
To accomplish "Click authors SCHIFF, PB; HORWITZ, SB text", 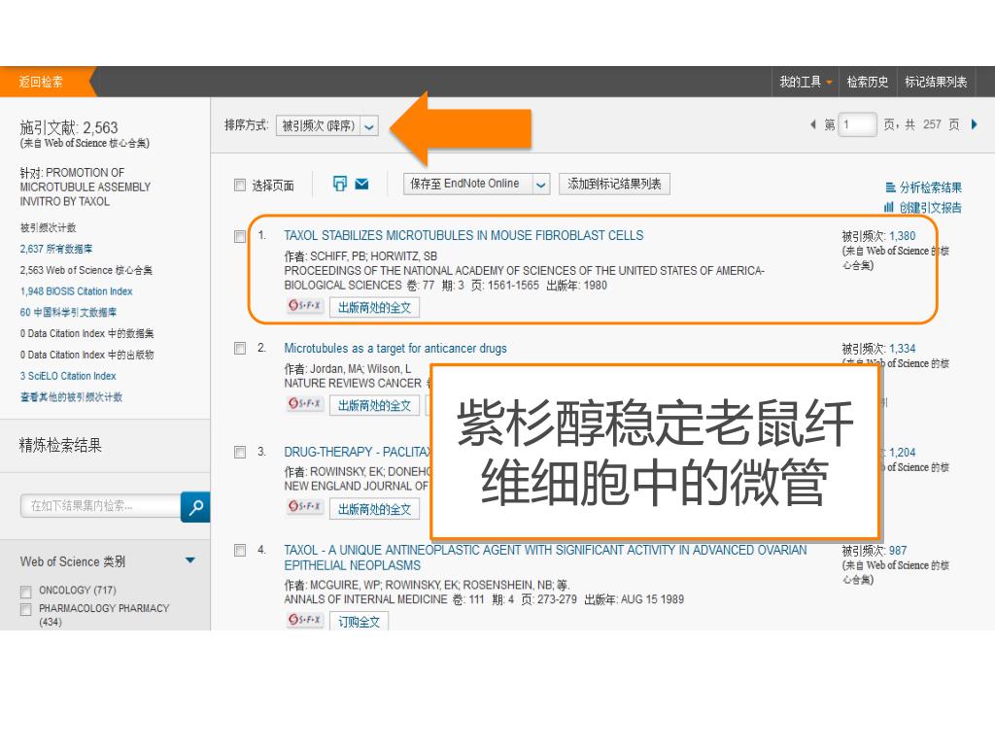I will (x=373, y=256).
